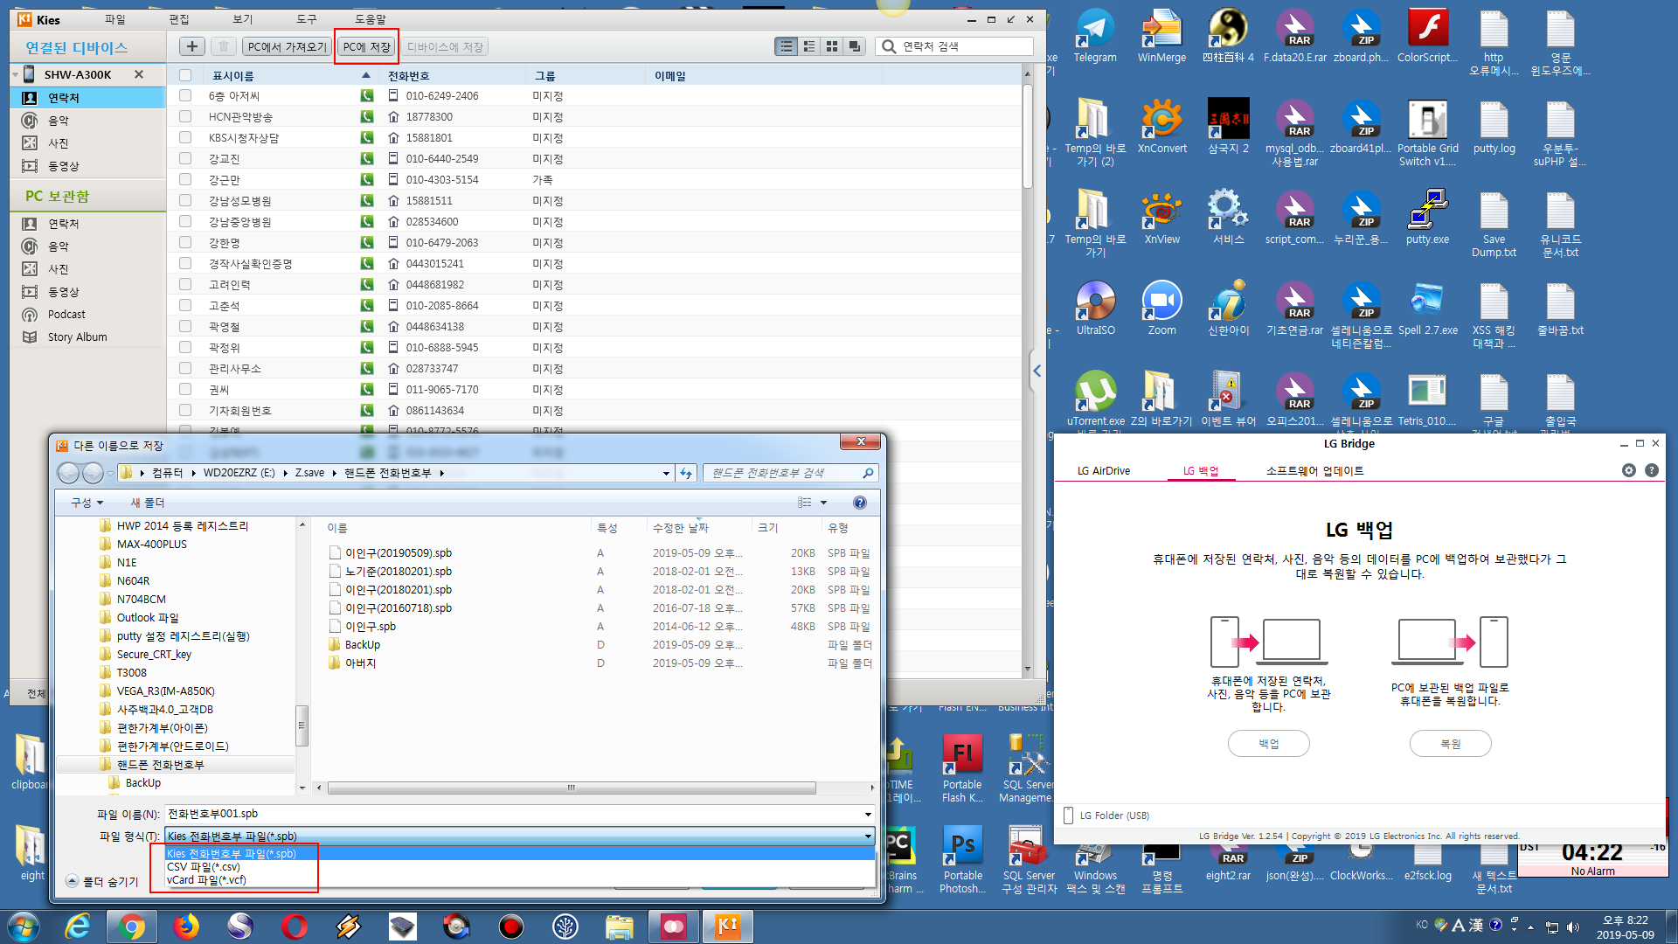Choose vCard 파일(*.vcf) in file type list

click(x=206, y=880)
